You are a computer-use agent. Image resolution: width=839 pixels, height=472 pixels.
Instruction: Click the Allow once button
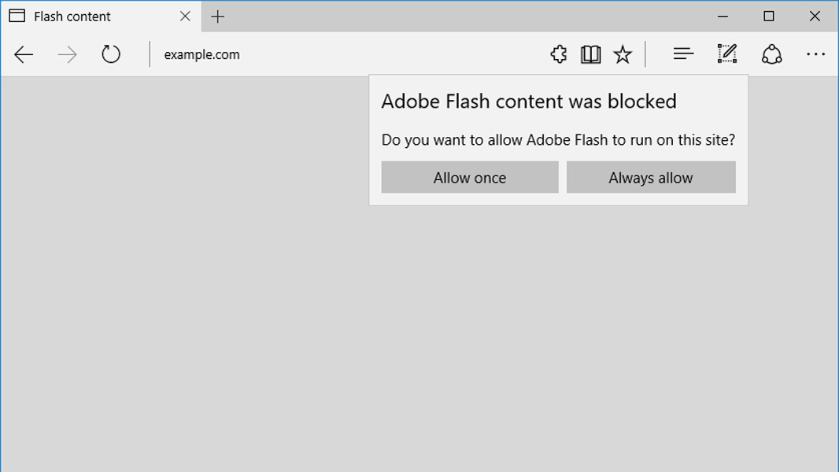pyautogui.click(x=469, y=177)
